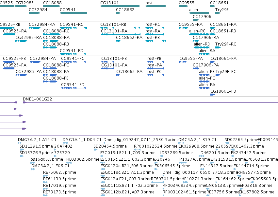
Task: Click the CG18088-RC transcript label
Action: coord(56,31)
